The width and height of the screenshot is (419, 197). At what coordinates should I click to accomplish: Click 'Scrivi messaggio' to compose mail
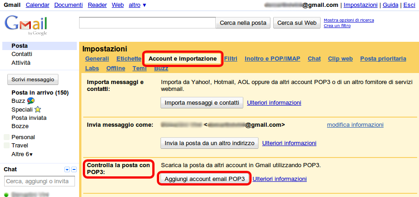coord(33,79)
